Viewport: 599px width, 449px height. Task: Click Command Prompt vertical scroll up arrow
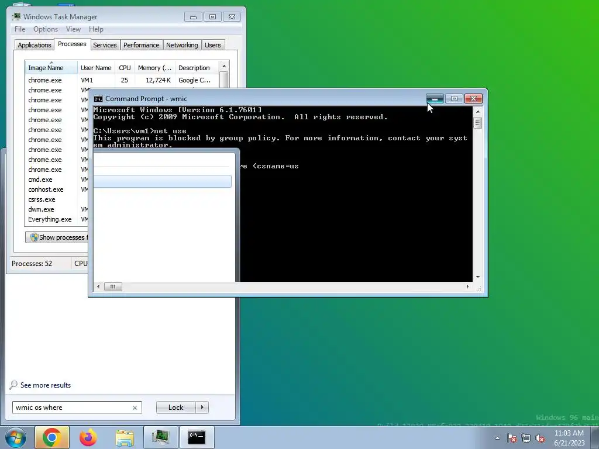pyautogui.click(x=477, y=112)
